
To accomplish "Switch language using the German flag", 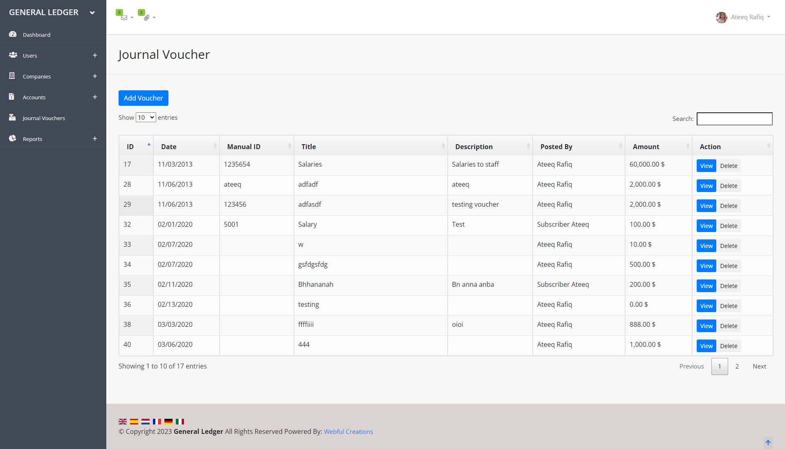I will tap(168, 422).
